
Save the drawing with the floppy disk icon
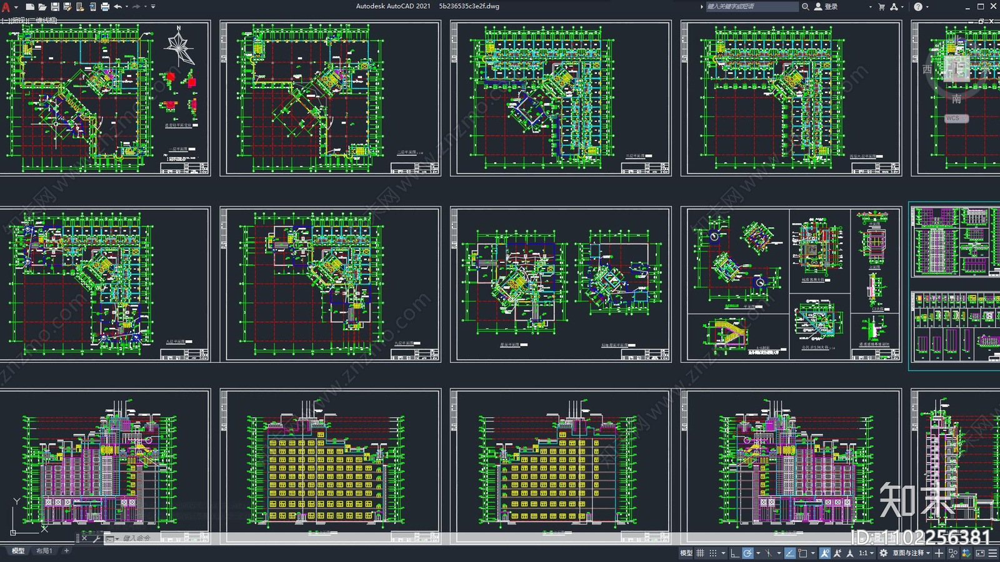coord(55,7)
